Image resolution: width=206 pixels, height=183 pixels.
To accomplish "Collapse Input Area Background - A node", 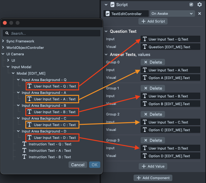I will pos(18,93).
